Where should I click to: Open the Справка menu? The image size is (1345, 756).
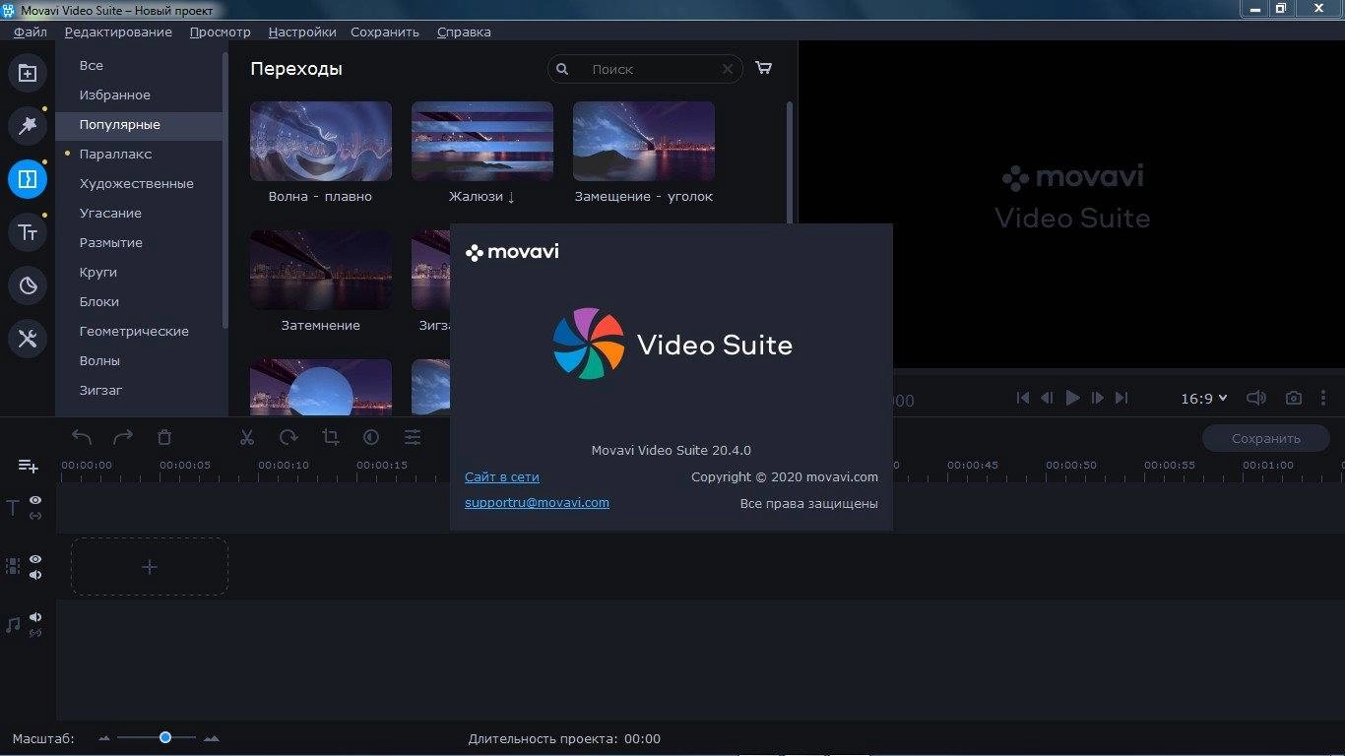click(464, 31)
